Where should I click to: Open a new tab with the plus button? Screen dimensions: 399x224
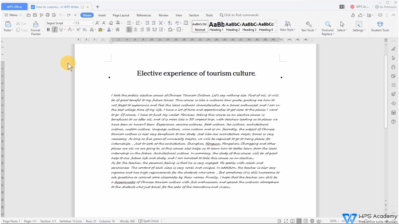tap(97, 7)
